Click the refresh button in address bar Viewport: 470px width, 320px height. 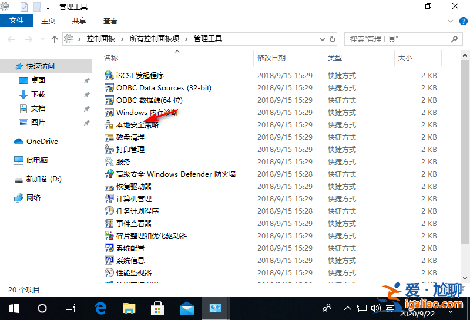click(333, 39)
